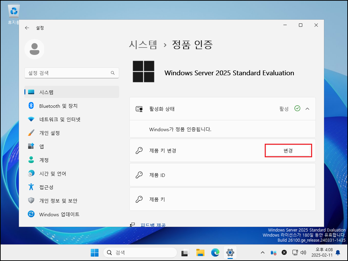Click the key icon beside 제품 키 변경
Image resolution: width=348 pixels, height=261 pixels.
coord(139,150)
